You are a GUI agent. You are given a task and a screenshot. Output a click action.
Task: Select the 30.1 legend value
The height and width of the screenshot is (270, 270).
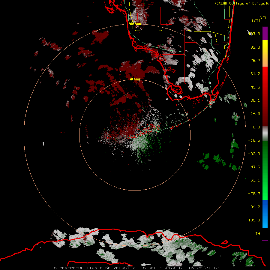[x=255, y=100]
